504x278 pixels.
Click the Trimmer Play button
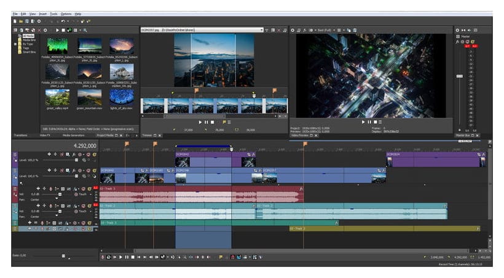click(200, 122)
